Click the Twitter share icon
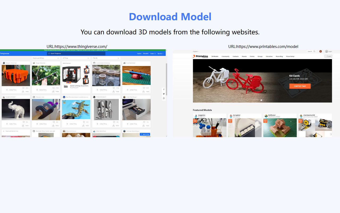The image size is (340, 213). click(164, 94)
